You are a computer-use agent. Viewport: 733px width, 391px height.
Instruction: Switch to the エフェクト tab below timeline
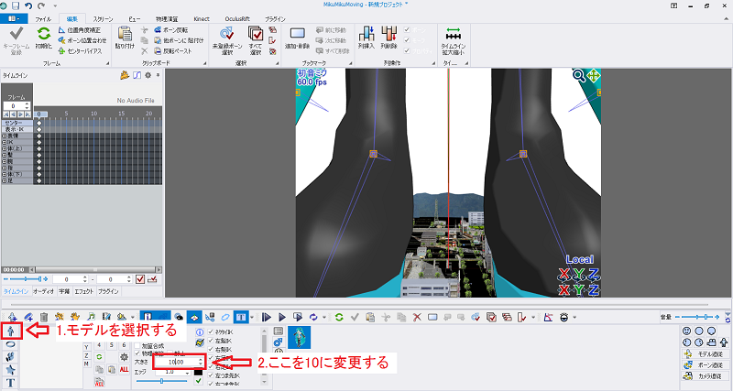click(x=84, y=291)
